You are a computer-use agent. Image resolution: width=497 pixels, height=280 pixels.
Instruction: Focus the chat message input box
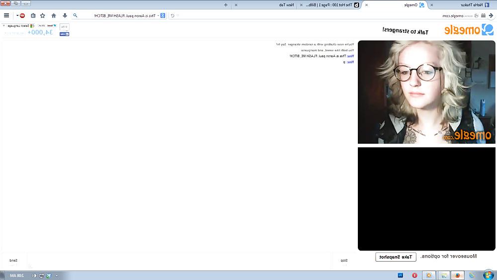(x=179, y=261)
